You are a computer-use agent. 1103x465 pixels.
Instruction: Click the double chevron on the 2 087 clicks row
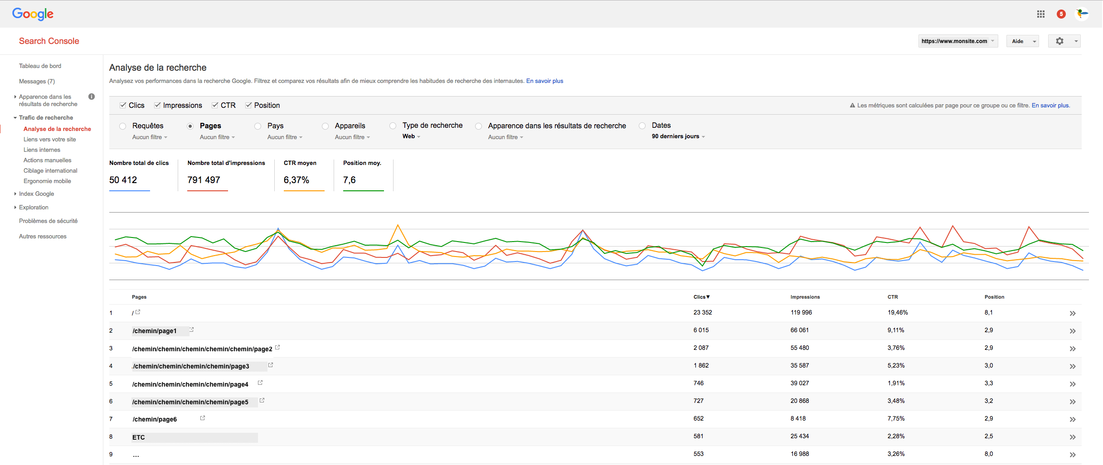[1073, 349]
